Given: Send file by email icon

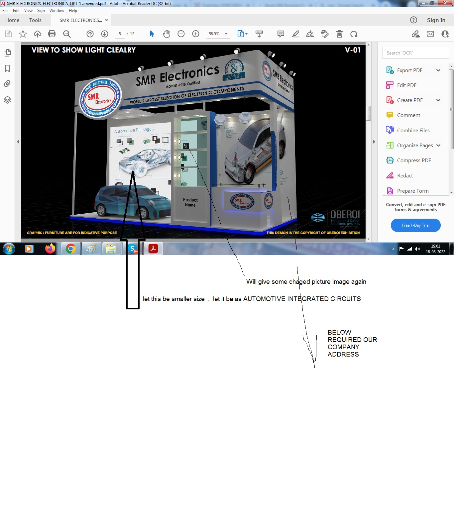Looking at the screenshot, I should coord(430,34).
